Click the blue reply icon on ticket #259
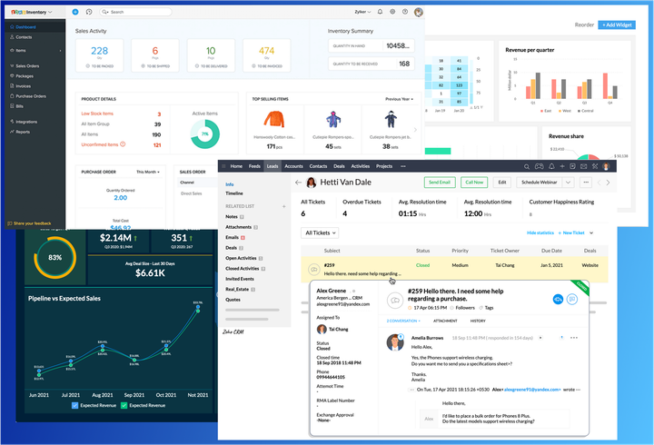This screenshot has height=445, width=654. coord(558,299)
